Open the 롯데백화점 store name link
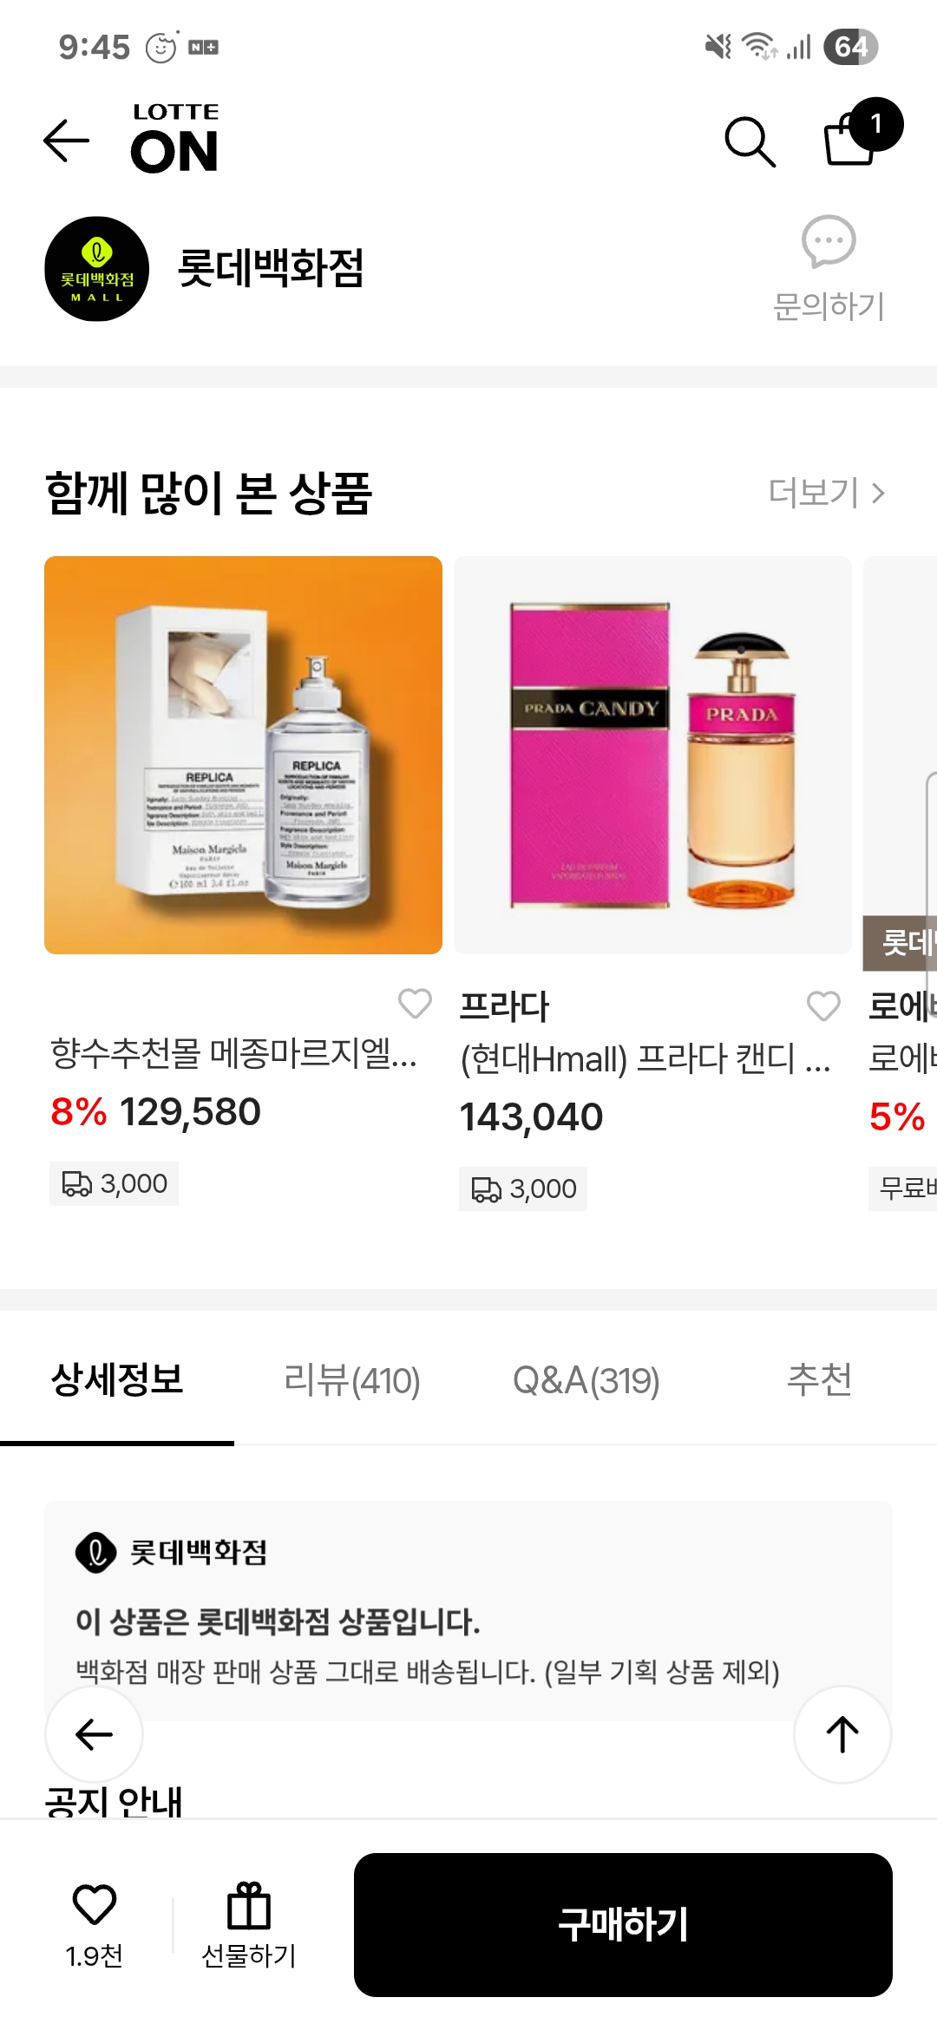The height and width of the screenshot is (2030, 937). pyautogui.click(x=270, y=268)
